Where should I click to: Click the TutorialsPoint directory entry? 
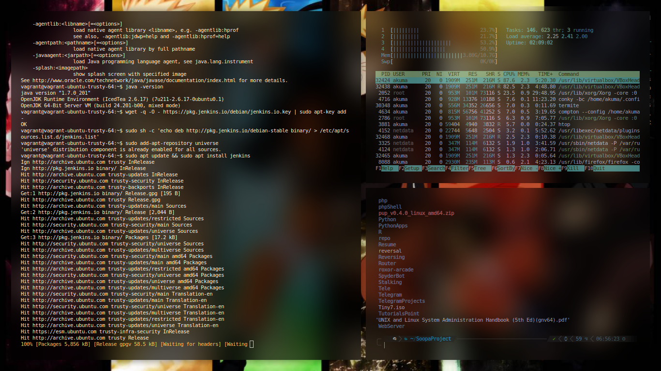click(399, 314)
